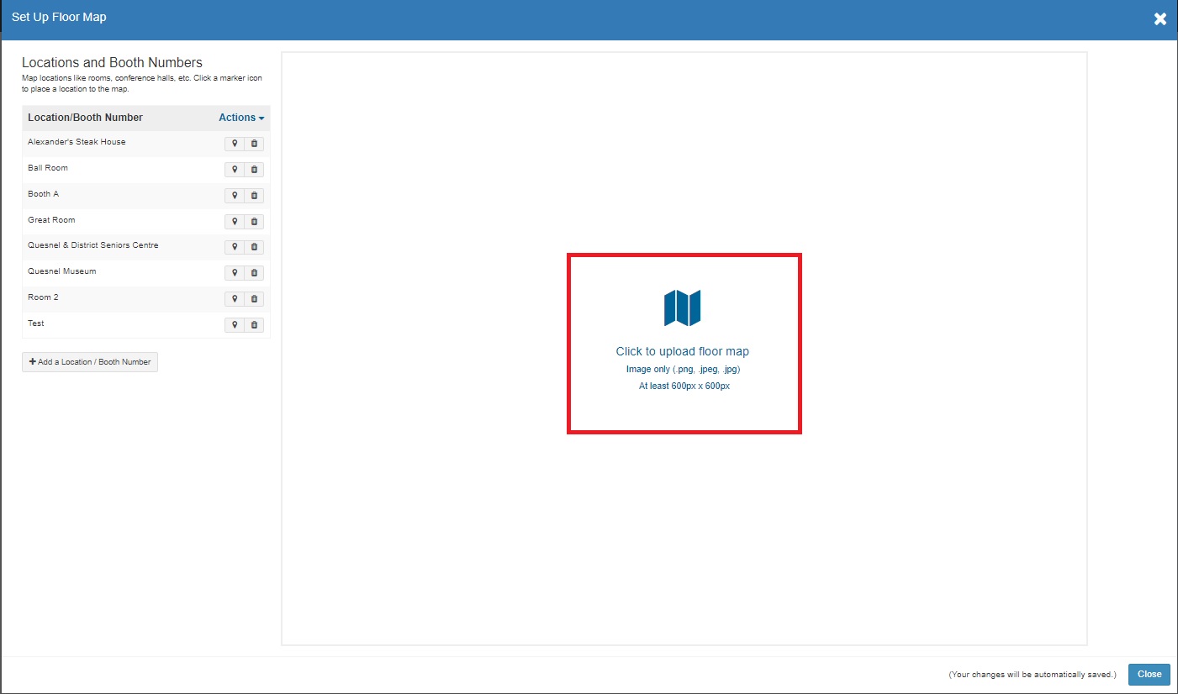Click marker icon for Booth A
The image size is (1178, 694).
pyautogui.click(x=235, y=196)
